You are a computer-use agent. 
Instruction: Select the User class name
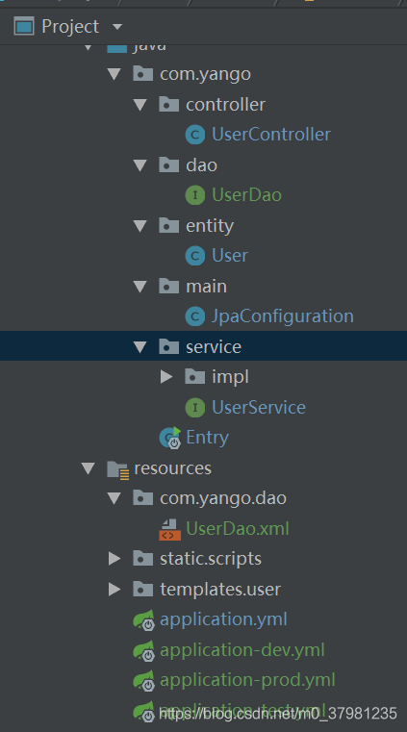point(230,256)
